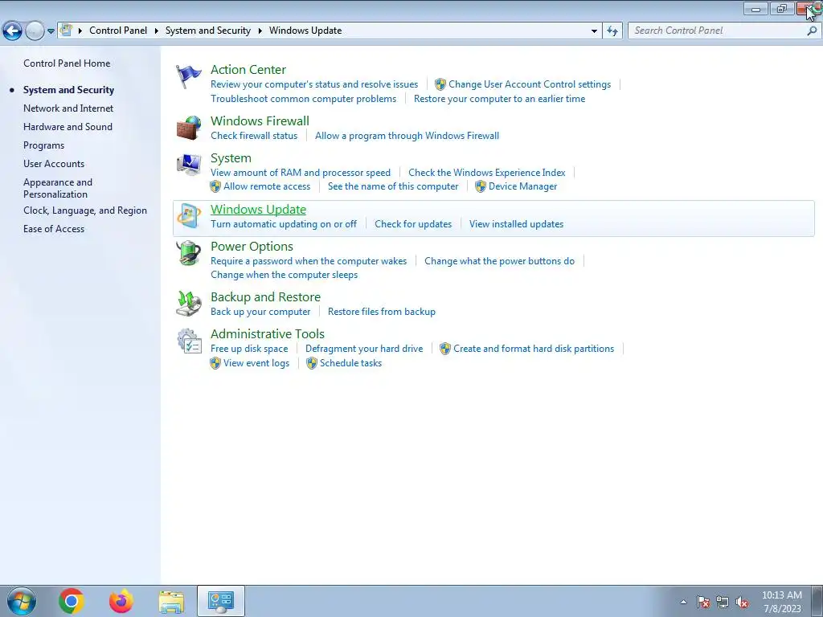Screen dimensions: 823x617
Task: Select Programs category in sidebar
Action: [x=43, y=145]
